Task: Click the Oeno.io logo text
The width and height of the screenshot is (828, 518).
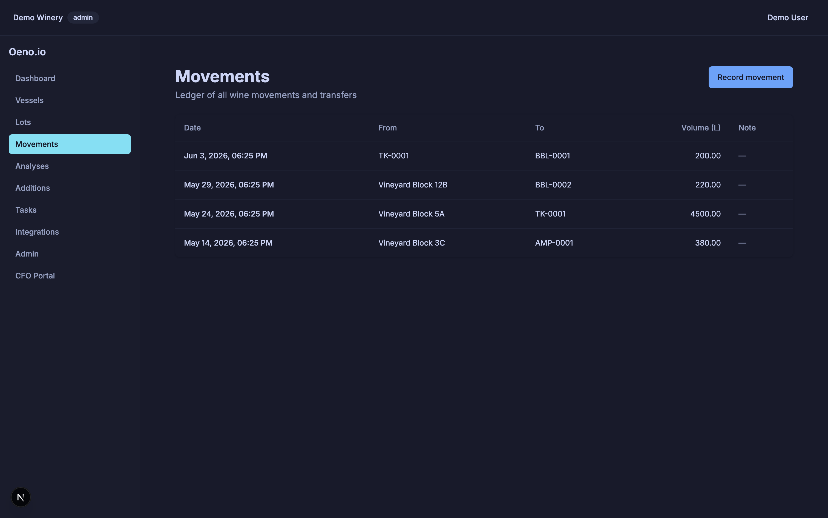Action: (27, 52)
